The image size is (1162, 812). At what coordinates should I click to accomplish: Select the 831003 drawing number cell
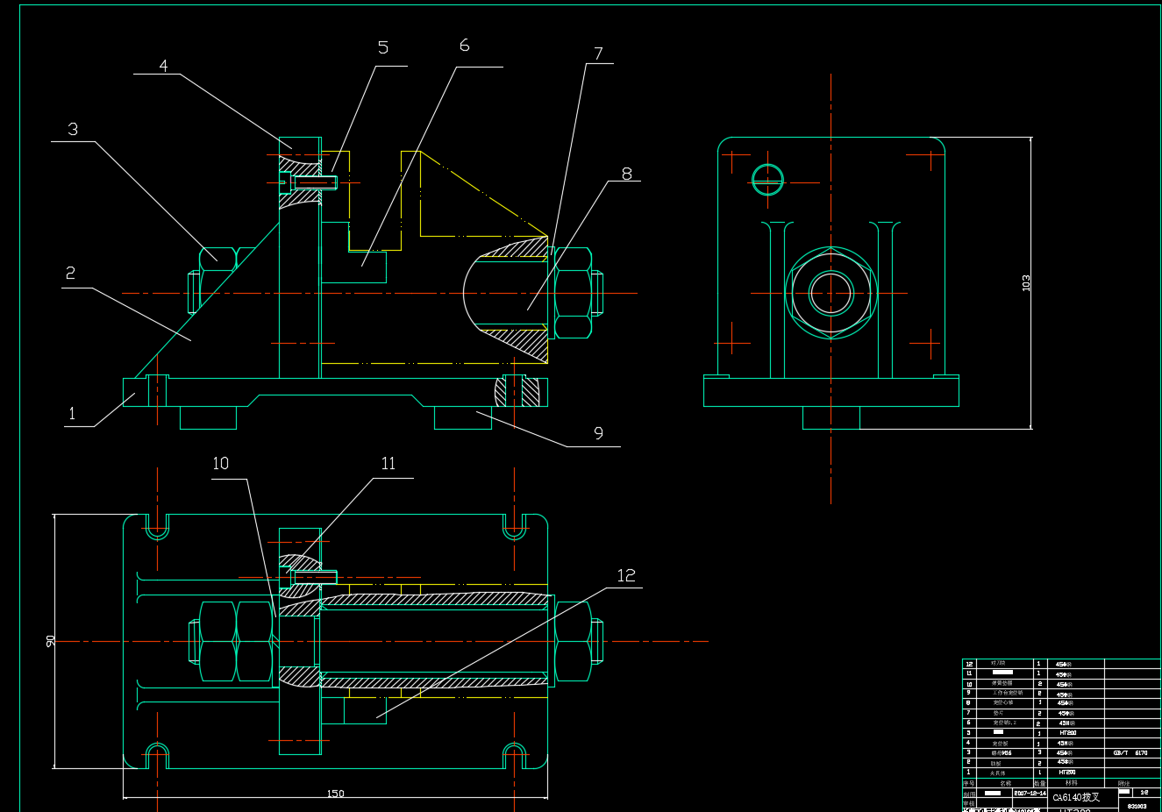1137,805
